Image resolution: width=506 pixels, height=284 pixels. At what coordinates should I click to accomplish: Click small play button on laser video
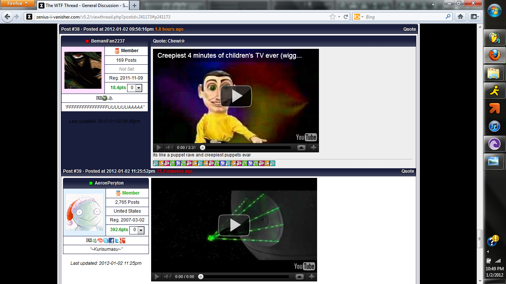pyautogui.click(x=157, y=277)
